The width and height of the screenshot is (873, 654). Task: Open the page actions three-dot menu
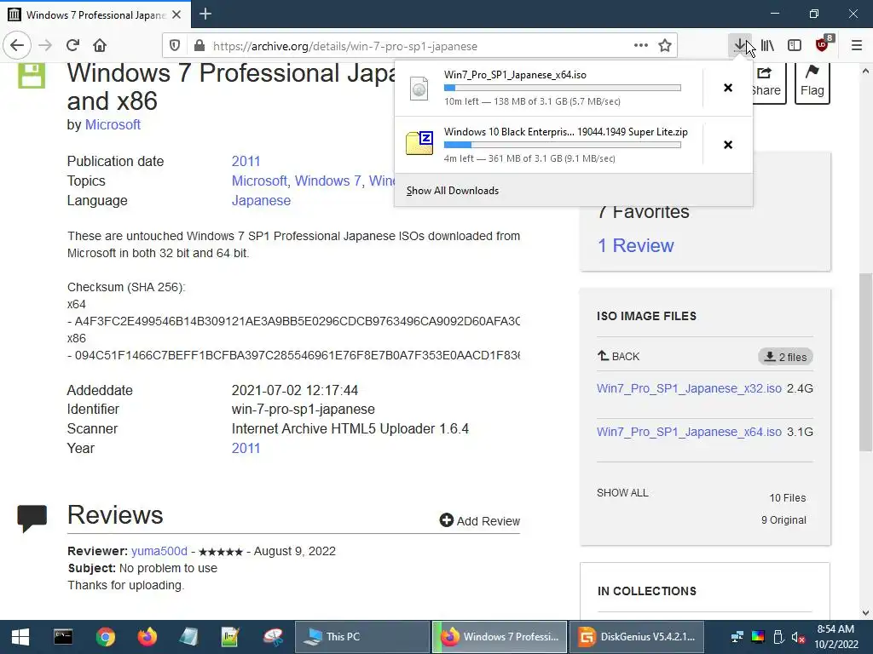641,46
